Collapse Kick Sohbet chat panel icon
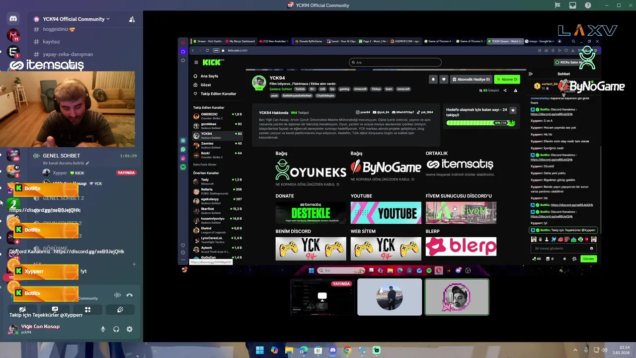The height and width of the screenshot is (358, 636). tap(531, 74)
